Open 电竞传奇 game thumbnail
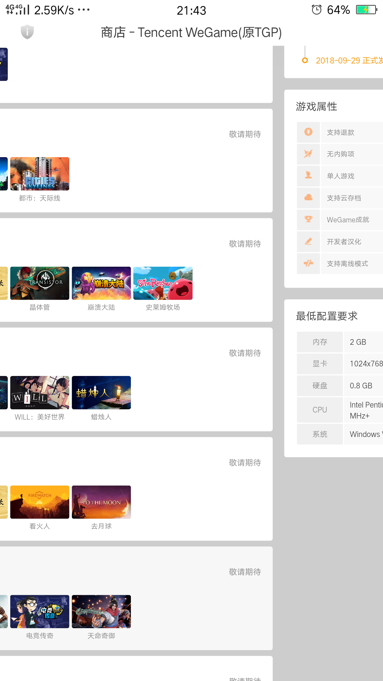The width and height of the screenshot is (383, 681). point(40,611)
